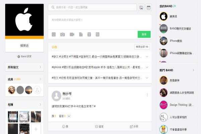Click post author name text
The image size is (201, 134).
(x=67, y=94)
